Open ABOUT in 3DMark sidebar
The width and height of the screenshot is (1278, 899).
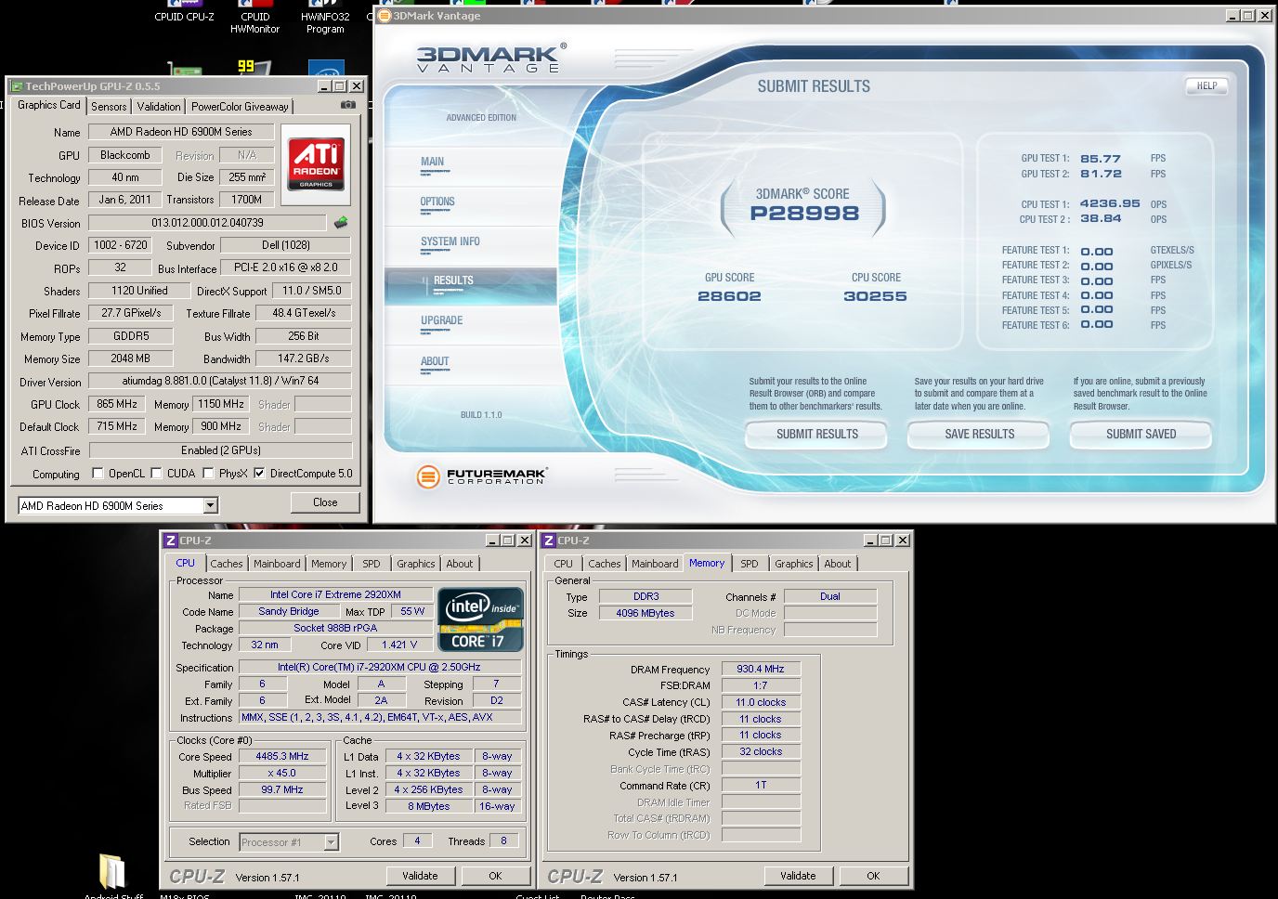tap(435, 361)
